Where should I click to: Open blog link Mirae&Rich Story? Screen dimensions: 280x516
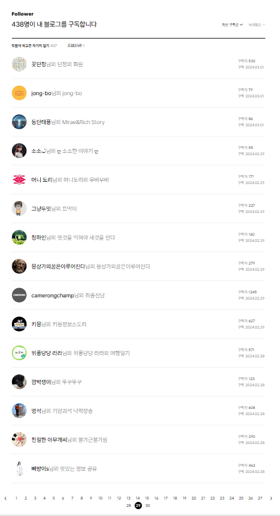[x=83, y=122]
